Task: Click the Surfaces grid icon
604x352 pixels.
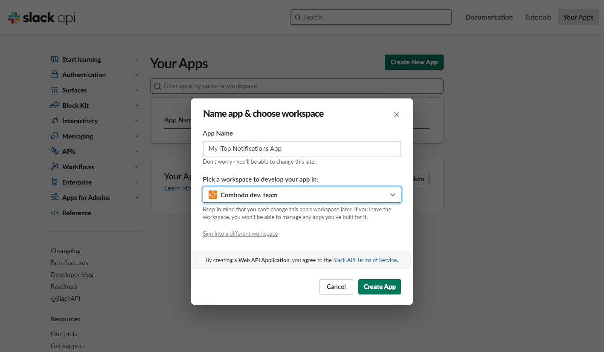Action: click(x=55, y=90)
